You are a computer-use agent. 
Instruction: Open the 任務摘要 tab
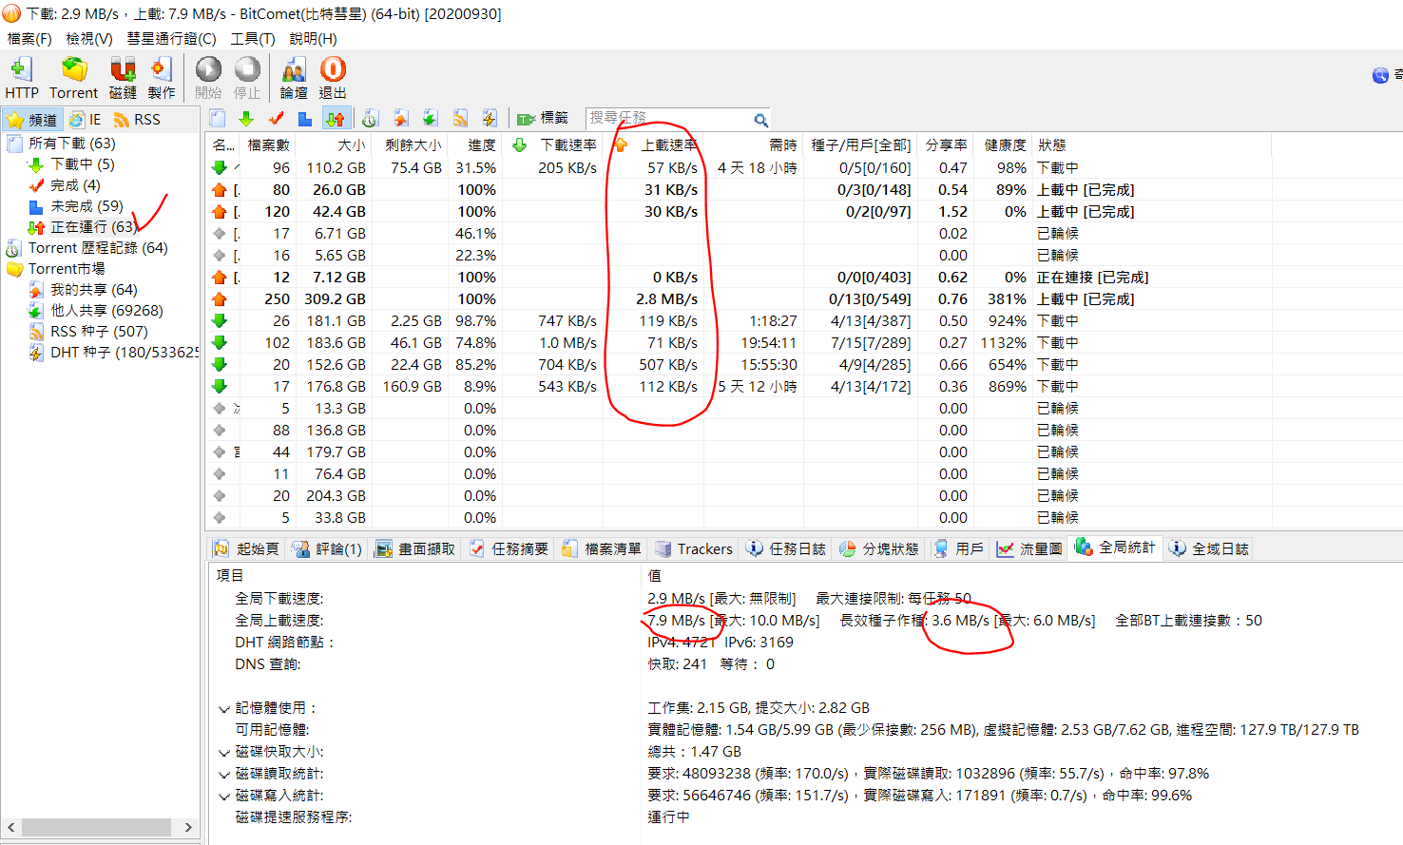509,548
